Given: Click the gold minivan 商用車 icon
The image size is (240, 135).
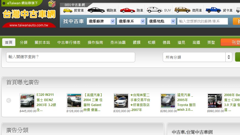Looking at the screenshot, I should (x=182, y=10).
